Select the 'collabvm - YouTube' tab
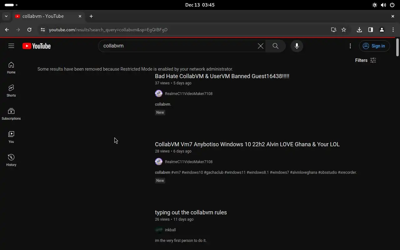 tap(48, 16)
